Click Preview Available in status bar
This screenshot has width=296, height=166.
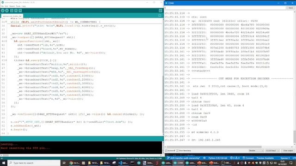point(265,158)
